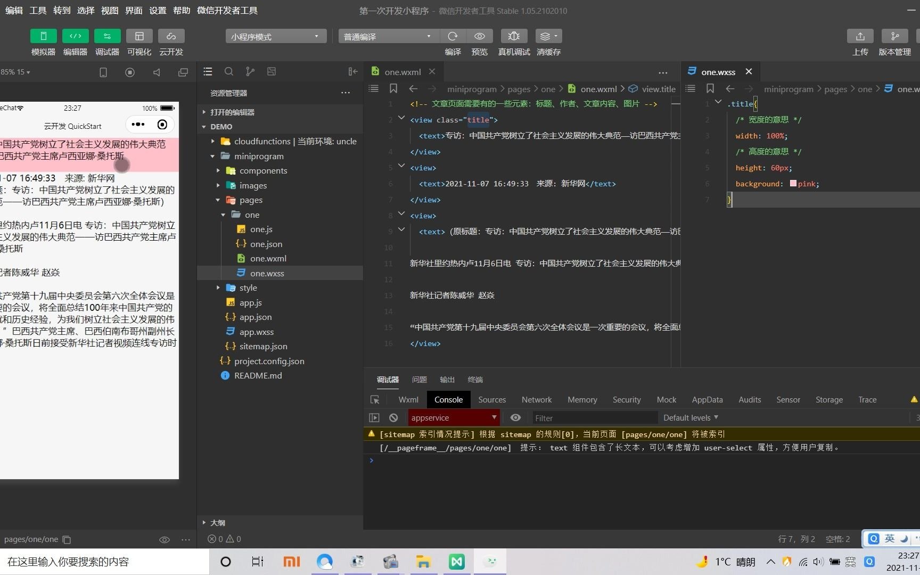Go back arrow in one.wxss editor
Screen dimensions: 920x575
730,88
